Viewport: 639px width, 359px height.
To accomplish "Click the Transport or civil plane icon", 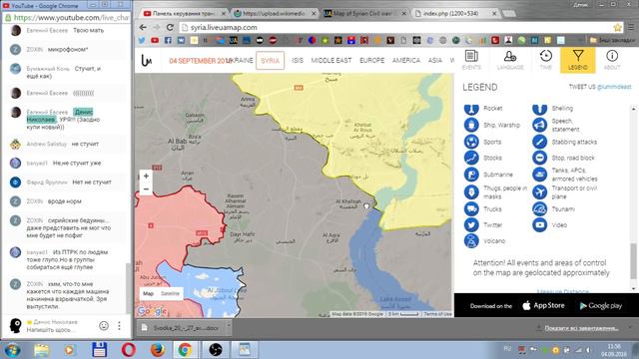I will coord(539,191).
